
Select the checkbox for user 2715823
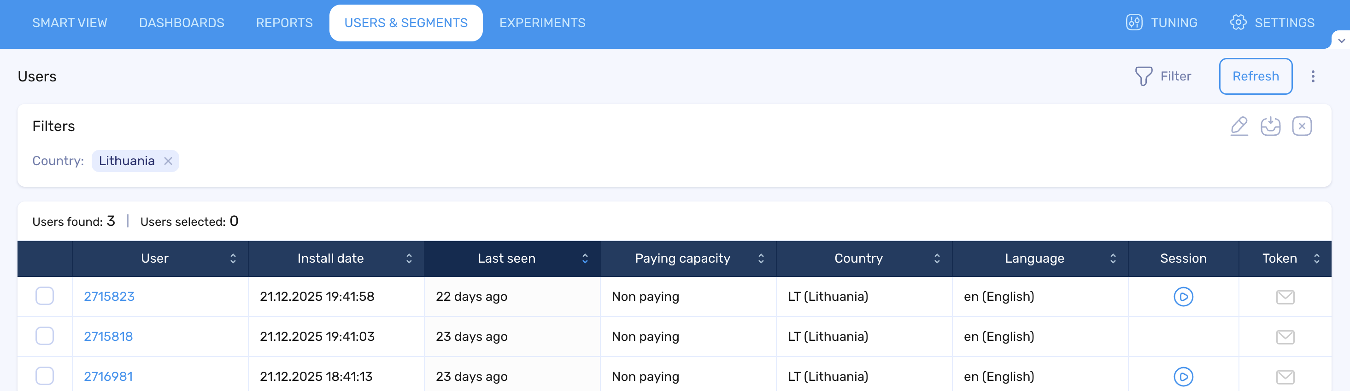pos(45,296)
